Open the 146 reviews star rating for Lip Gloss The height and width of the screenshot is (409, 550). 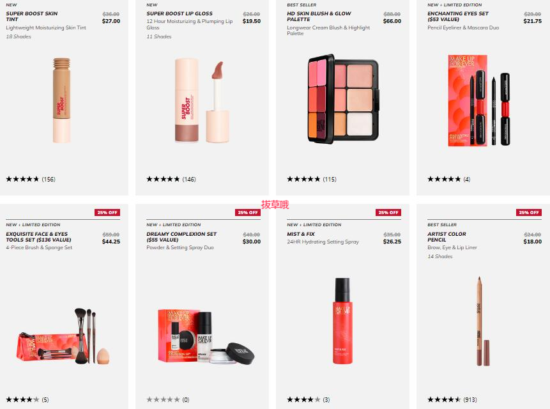pos(171,179)
